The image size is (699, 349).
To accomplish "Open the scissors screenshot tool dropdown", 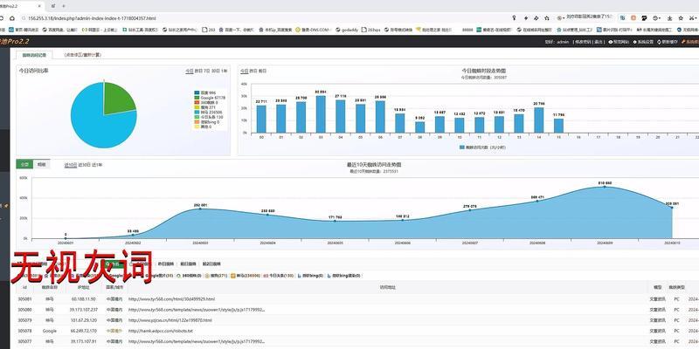I will (693, 18).
